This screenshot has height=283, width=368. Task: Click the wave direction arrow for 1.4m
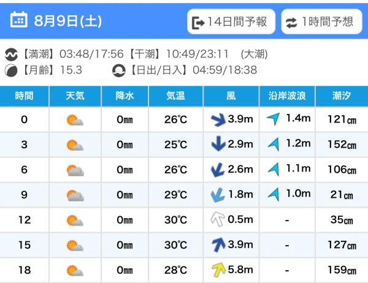click(x=274, y=119)
